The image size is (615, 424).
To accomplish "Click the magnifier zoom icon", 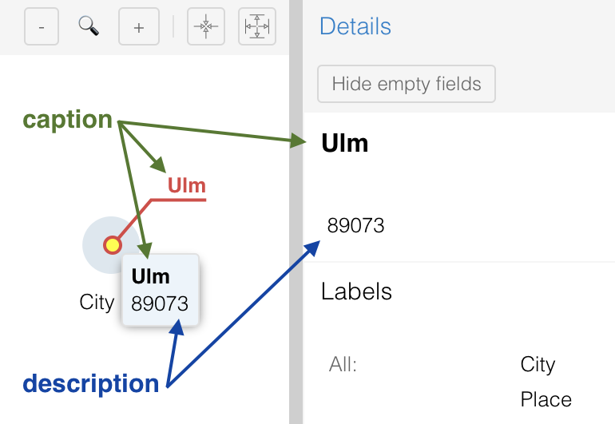I will [x=89, y=26].
